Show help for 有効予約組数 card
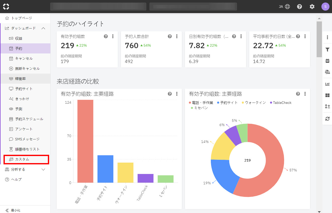332x213 pixels. pos(106,36)
